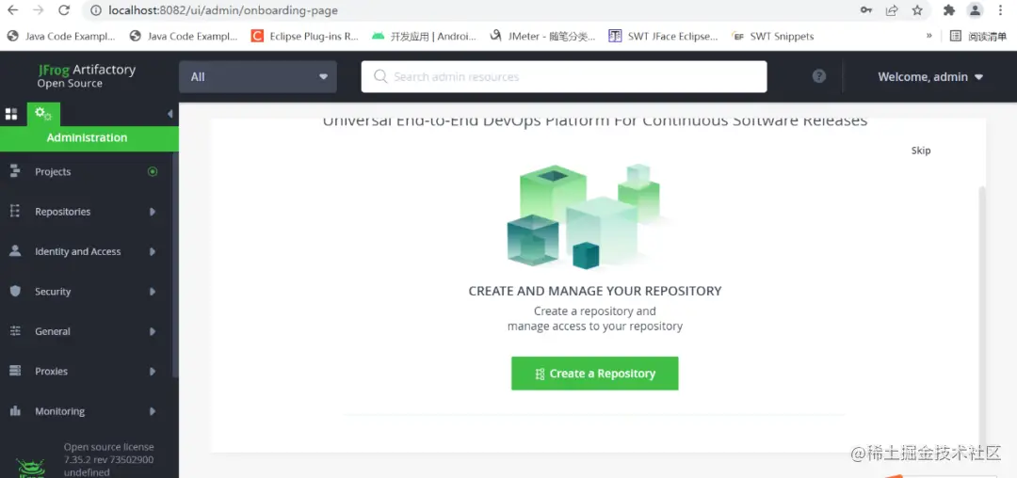Open the browser profile avatar
Image resolution: width=1017 pixels, height=478 pixels.
975,10
